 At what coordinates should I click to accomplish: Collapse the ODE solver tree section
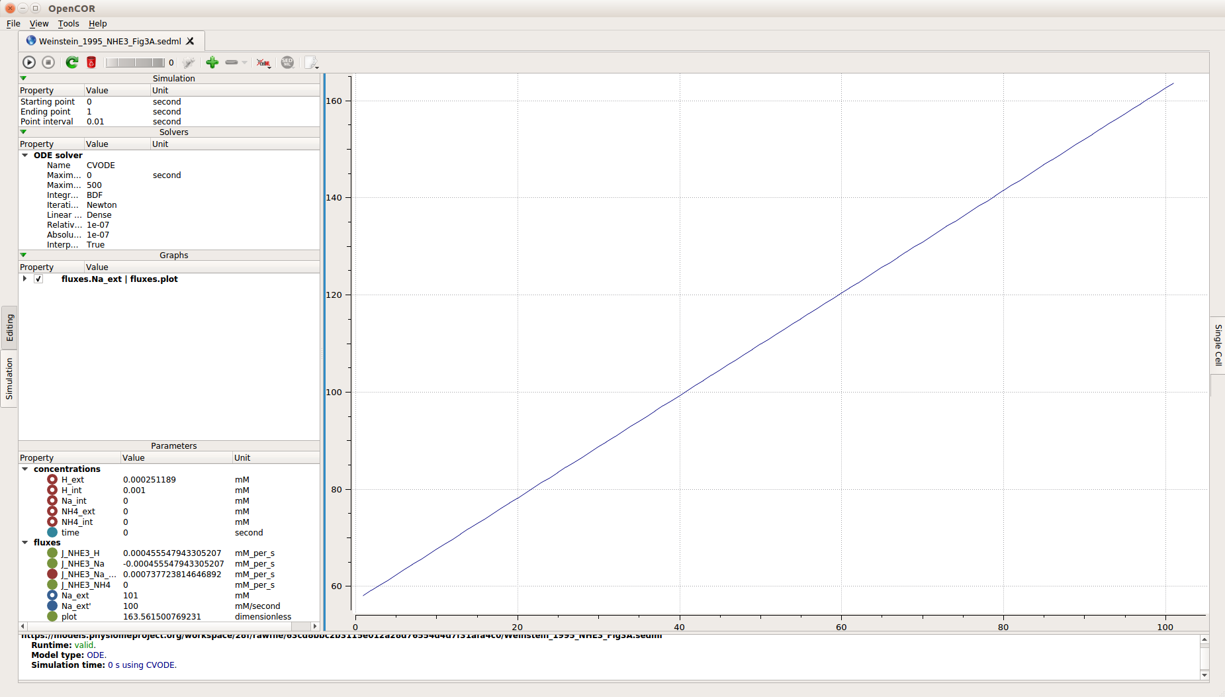click(x=25, y=156)
